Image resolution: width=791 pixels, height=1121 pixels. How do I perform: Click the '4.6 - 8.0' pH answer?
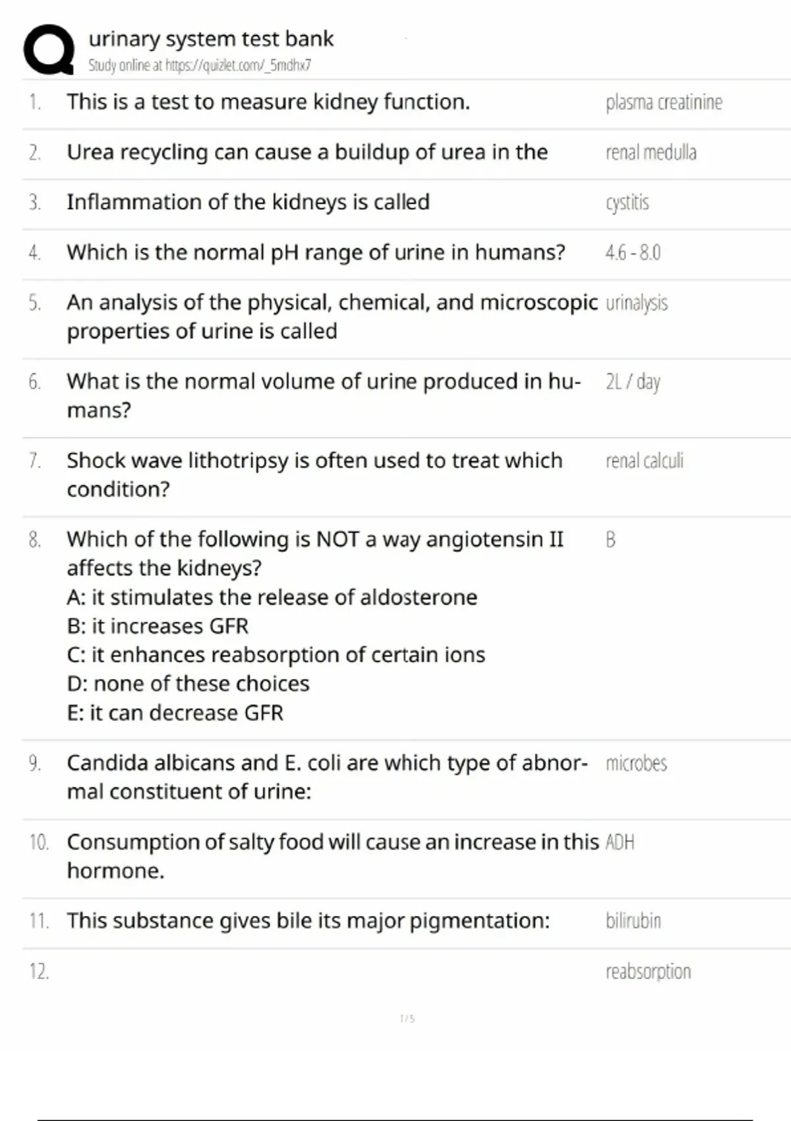(x=633, y=253)
